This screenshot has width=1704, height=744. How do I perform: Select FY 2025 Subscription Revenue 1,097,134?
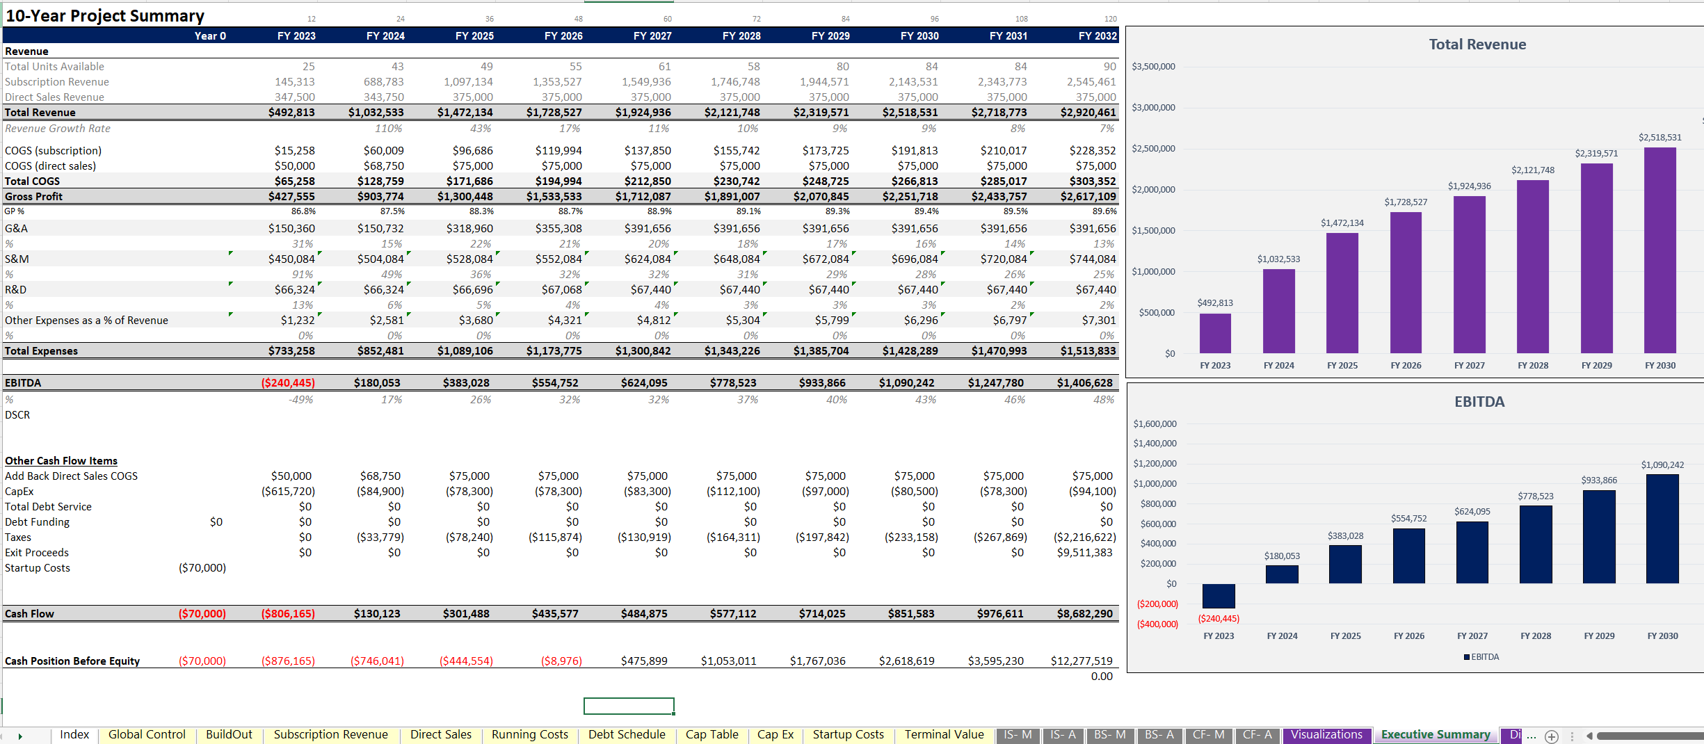tap(468, 82)
